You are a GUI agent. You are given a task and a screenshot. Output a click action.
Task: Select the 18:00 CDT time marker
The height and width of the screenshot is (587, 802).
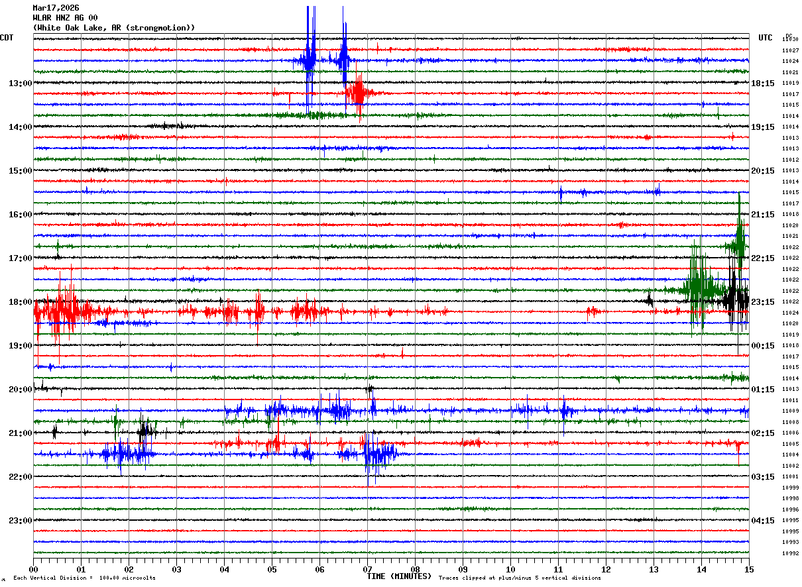pyautogui.click(x=20, y=301)
